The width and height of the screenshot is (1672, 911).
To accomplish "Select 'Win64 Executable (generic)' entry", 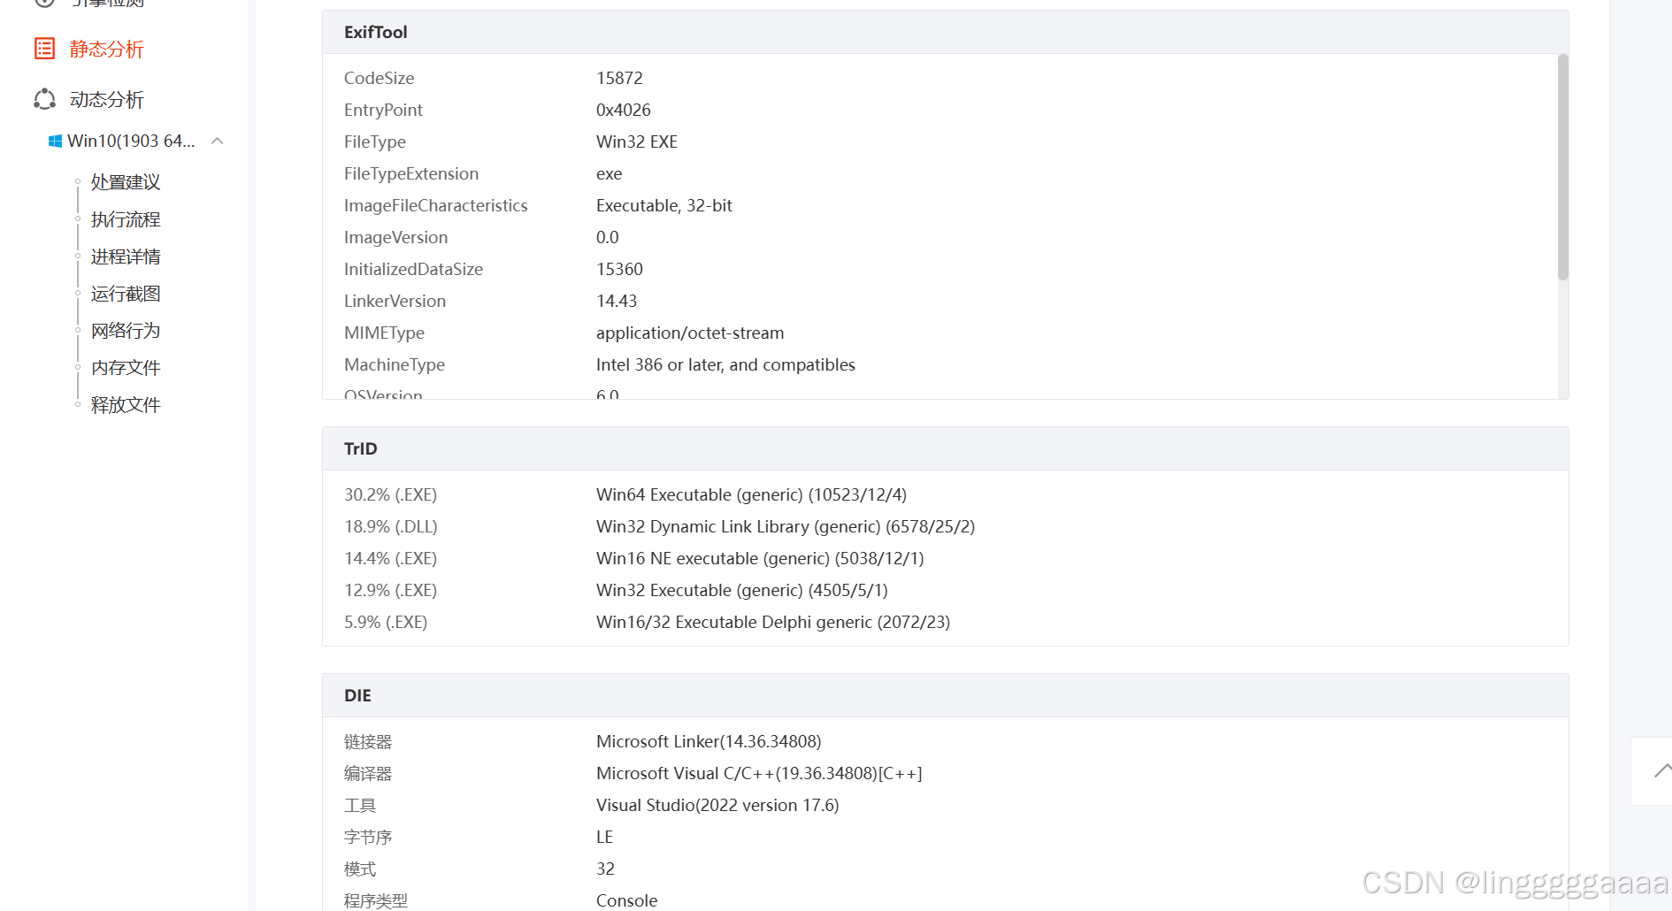I will tap(751, 494).
